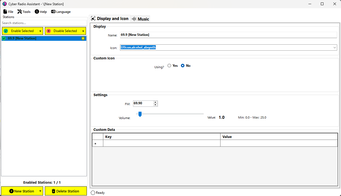Viewport: 341px width, 196px height.
Task: Expand the New Station dropdown arrow
Action: 40,191
